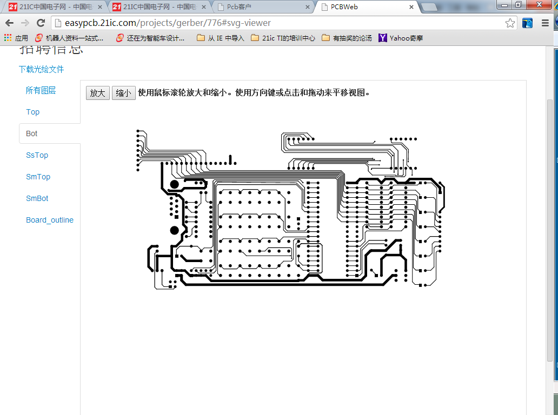The height and width of the screenshot is (415, 558).
Task: Go back using the browser back arrow
Action: click(10, 23)
